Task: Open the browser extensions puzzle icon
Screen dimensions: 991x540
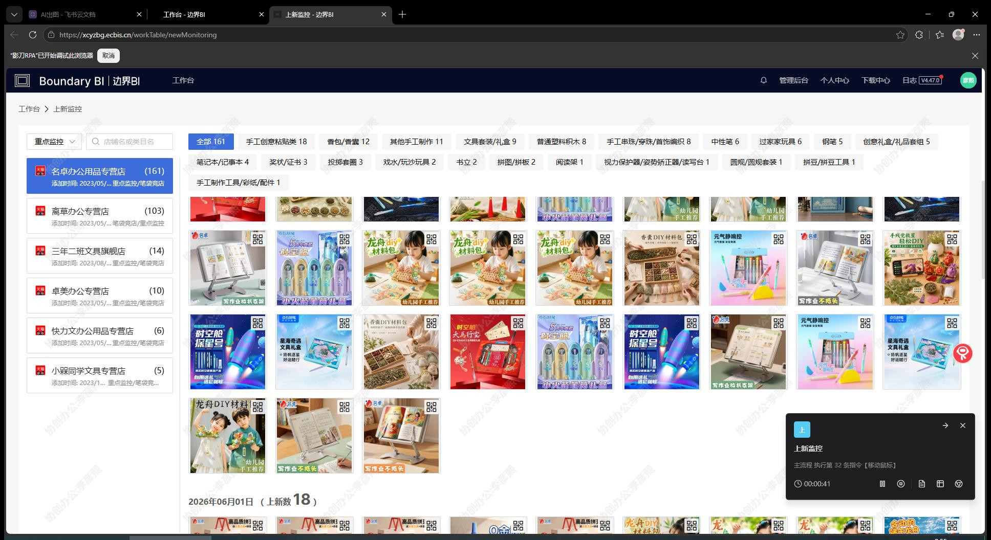Action: click(x=919, y=35)
